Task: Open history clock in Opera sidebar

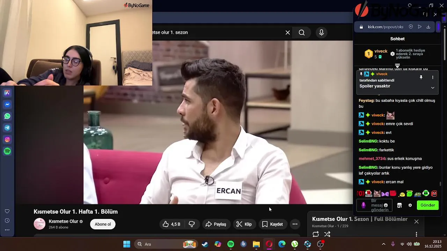Action: (7, 221)
